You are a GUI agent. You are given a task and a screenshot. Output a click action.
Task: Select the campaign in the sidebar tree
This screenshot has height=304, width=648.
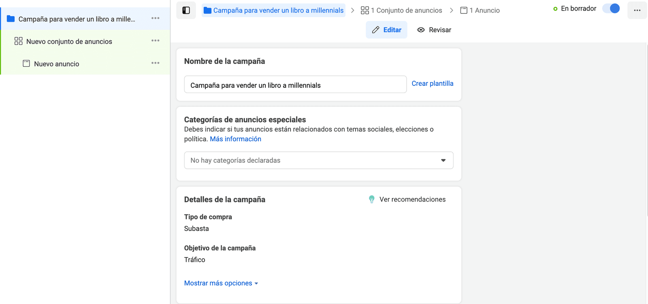tap(77, 19)
